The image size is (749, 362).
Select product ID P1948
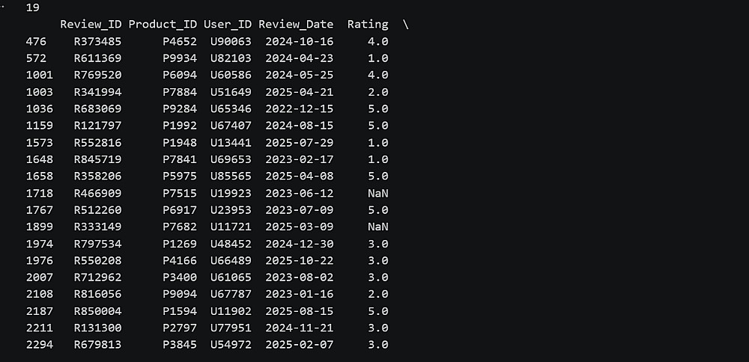(x=180, y=143)
